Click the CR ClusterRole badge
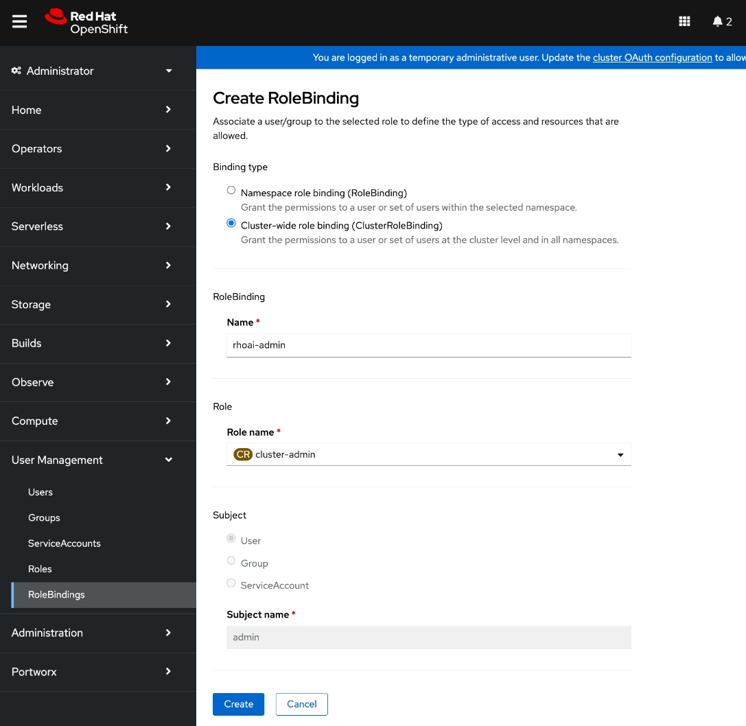Image resolution: width=746 pixels, height=726 pixels. 243,454
